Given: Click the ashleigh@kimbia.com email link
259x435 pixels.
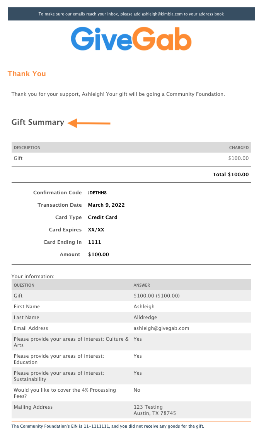Looking at the screenshot, I should tap(162, 14).
